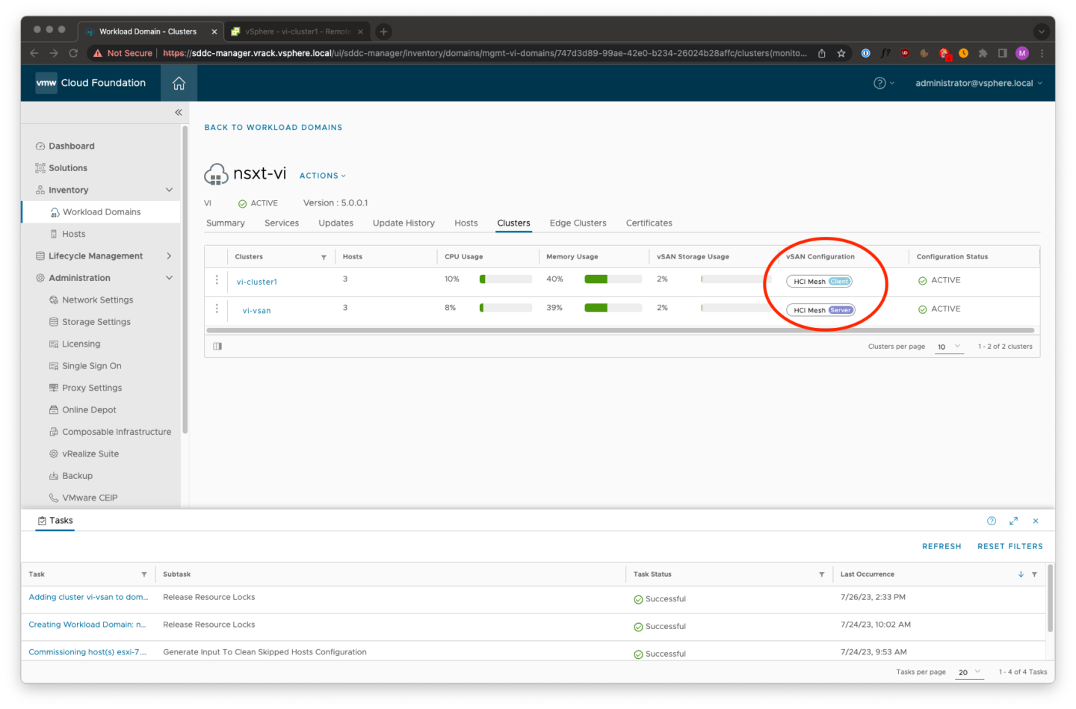This screenshot has height=709, width=1076.
Task: Open the Dashboard from the sidebar
Action: click(x=71, y=145)
